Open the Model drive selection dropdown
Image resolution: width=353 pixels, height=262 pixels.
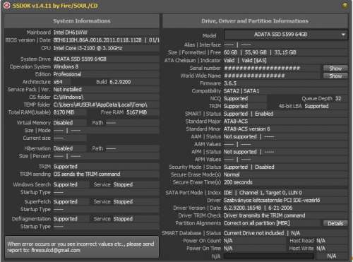286,35
